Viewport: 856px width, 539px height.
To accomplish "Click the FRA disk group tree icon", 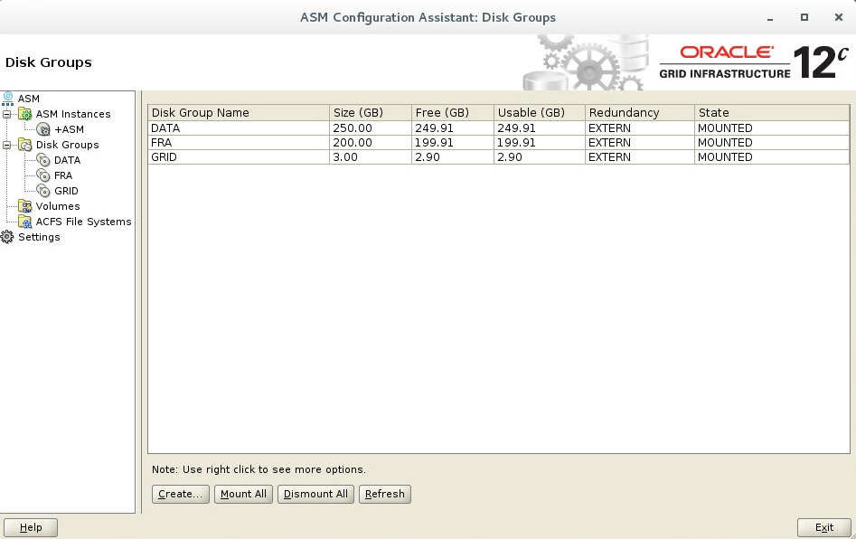I will (43, 175).
